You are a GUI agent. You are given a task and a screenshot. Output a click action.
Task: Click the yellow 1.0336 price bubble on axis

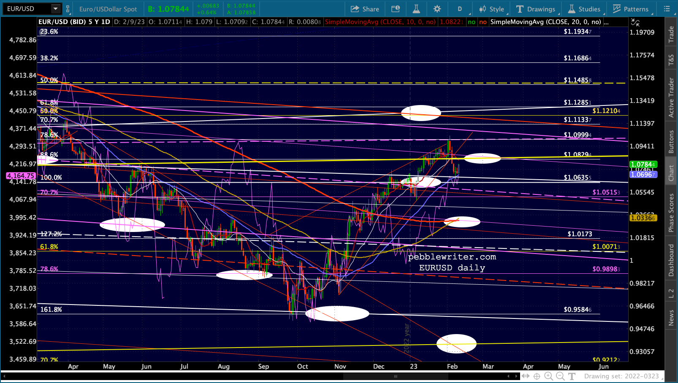[x=643, y=218]
